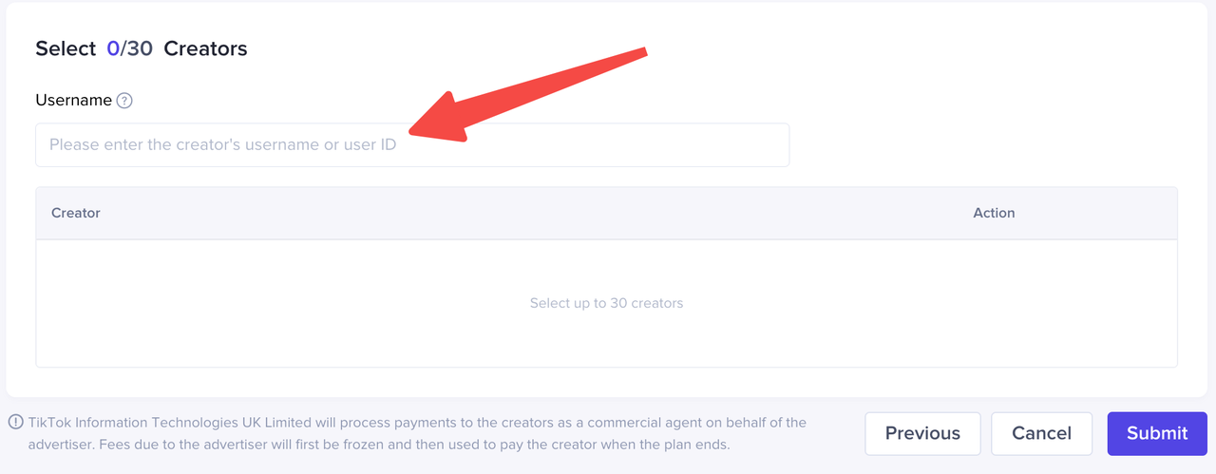Click the Action column header
Screen dimensions: 1216x474
pos(994,213)
